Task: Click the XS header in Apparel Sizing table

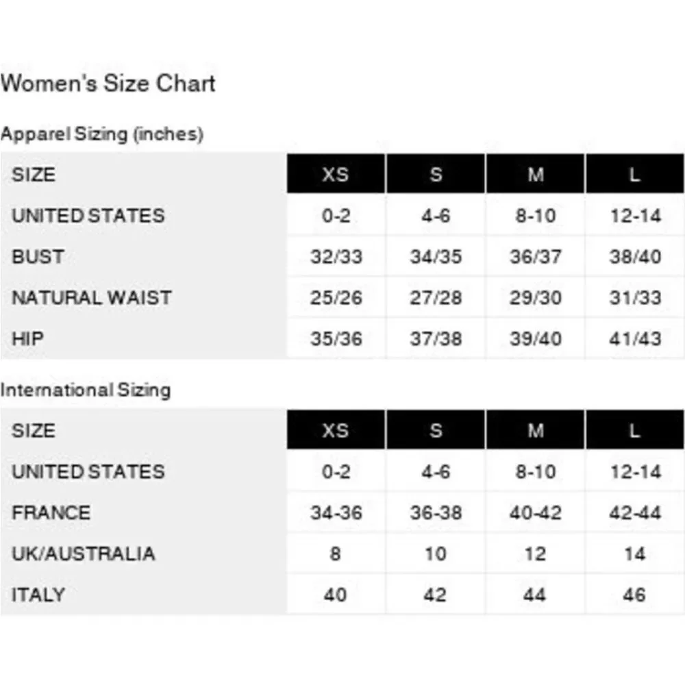Action: coord(336,173)
